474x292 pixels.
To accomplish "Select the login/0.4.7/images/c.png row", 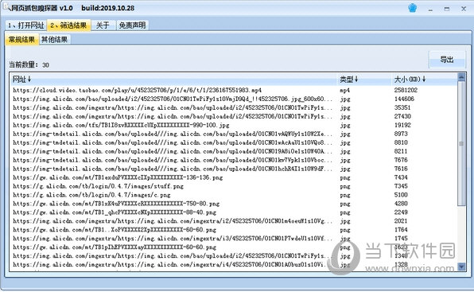I will pos(234,195).
